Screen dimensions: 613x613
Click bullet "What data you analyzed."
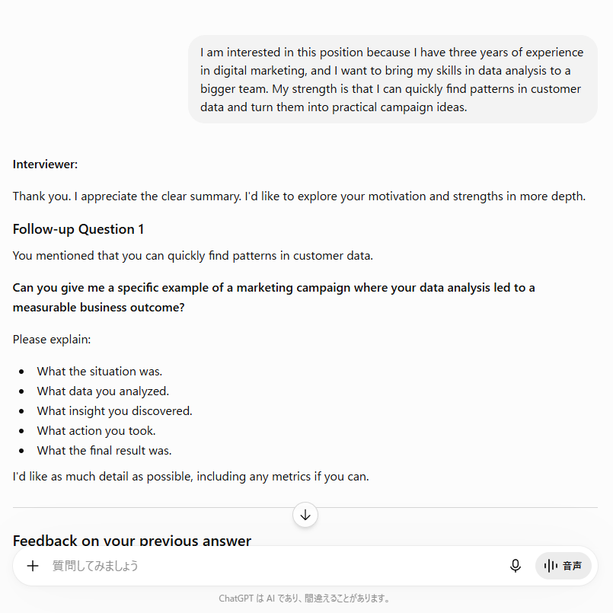tap(103, 391)
